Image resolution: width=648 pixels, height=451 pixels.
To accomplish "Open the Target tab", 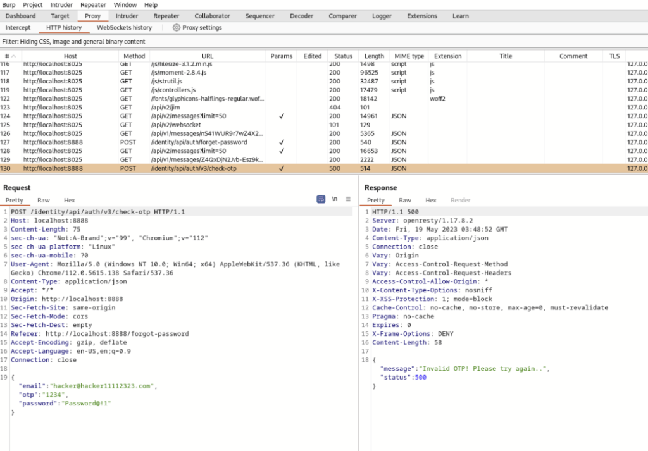I will point(60,16).
